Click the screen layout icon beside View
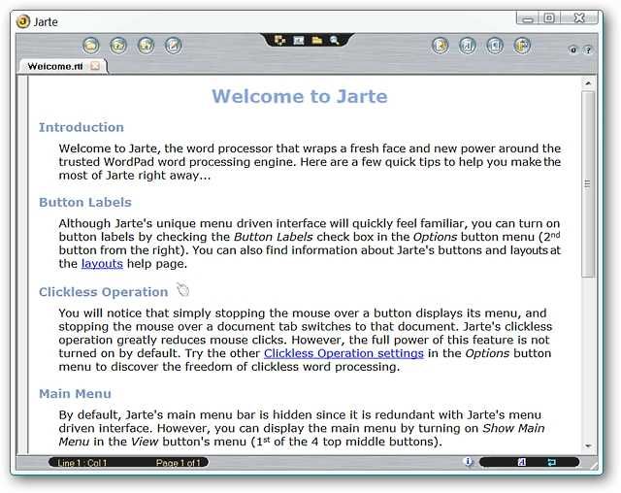Screen dimensions: 621x493 [299, 41]
